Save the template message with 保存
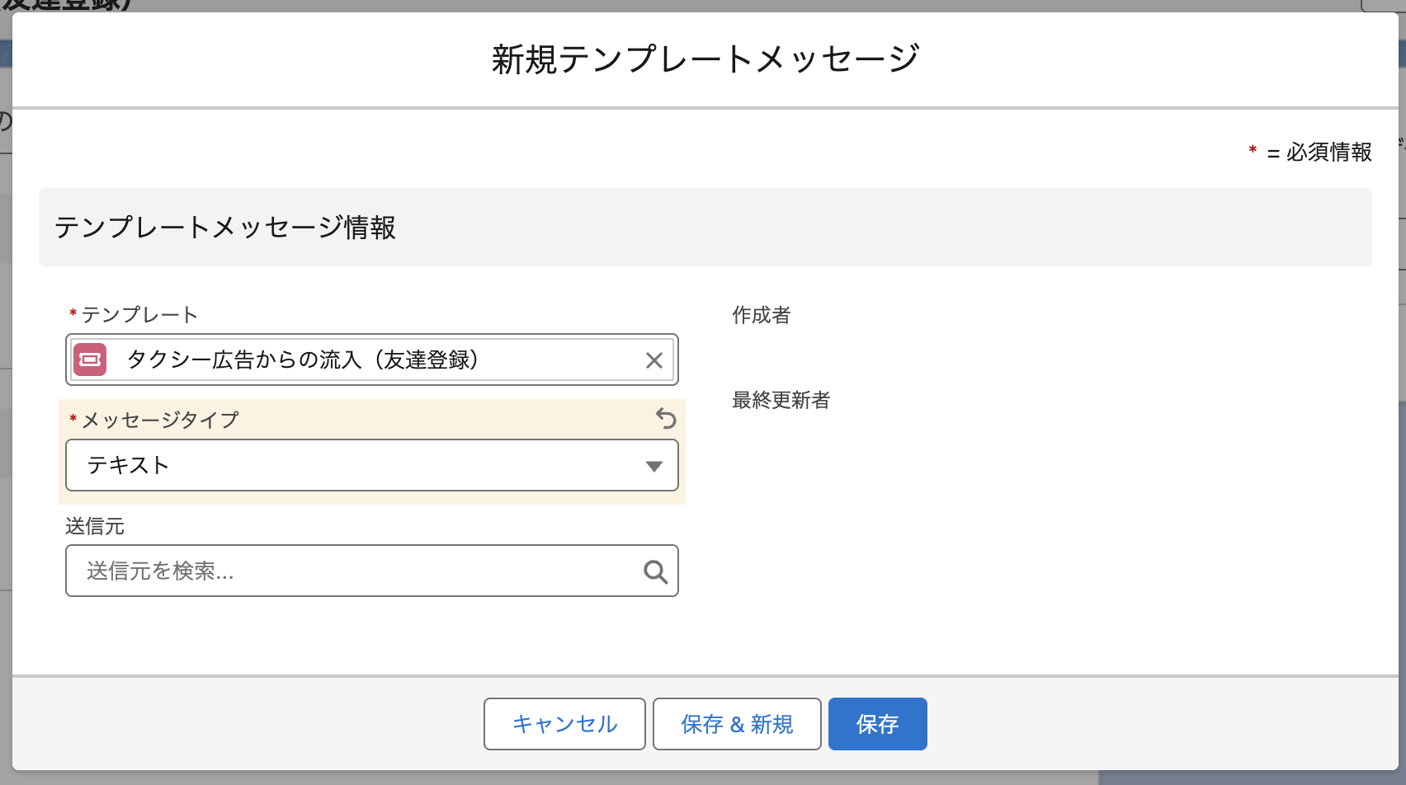 (877, 724)
